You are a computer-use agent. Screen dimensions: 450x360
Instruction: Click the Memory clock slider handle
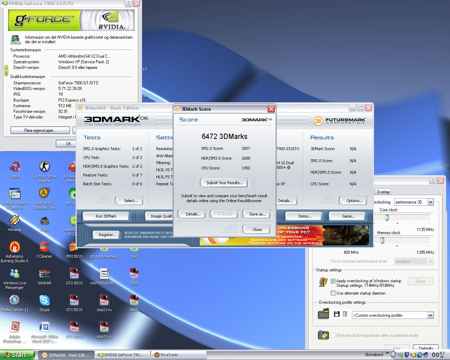[x=382, y=241]
